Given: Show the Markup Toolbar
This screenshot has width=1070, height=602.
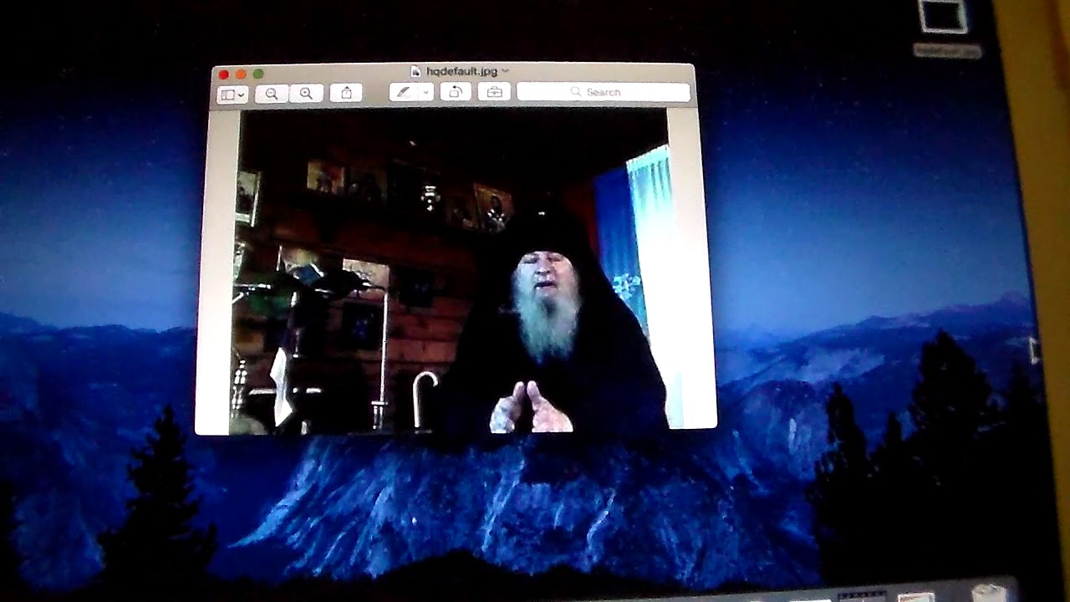Looking at the screenshot, I should [x=494, y=92].
